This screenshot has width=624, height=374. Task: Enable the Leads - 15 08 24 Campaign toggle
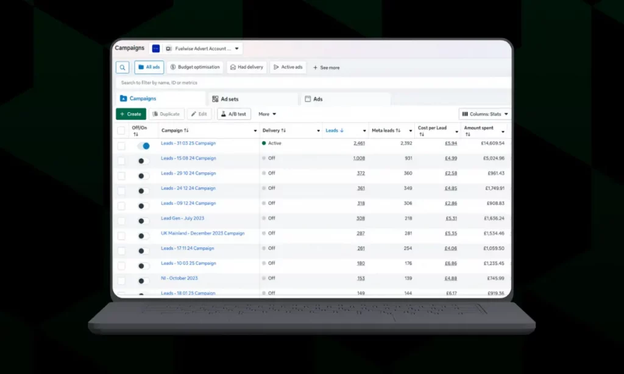(144, 160)
